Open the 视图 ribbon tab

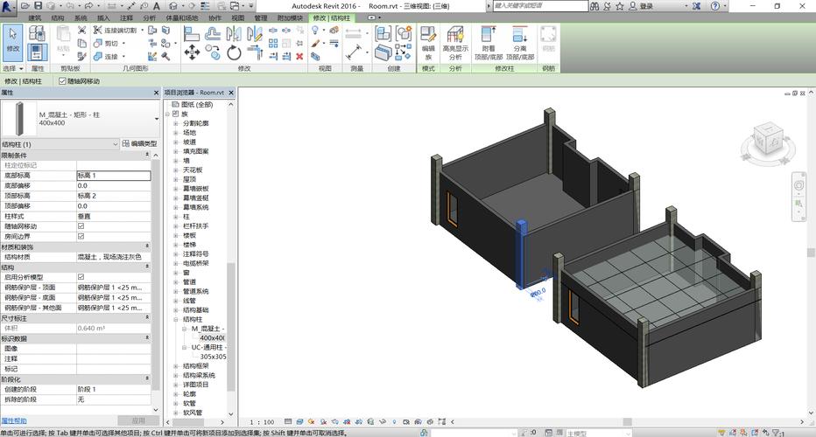[238, 17]
